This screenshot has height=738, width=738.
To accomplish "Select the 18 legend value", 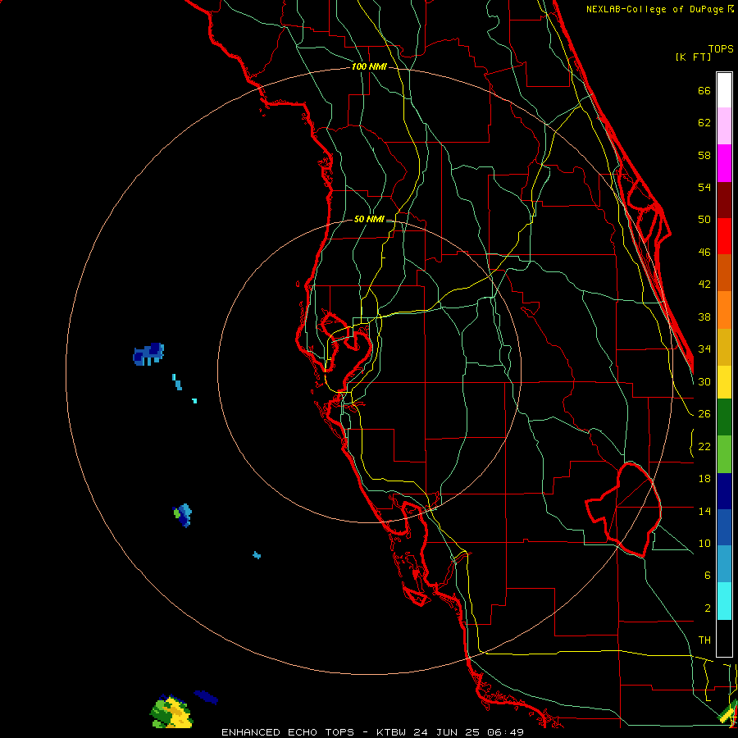I will pos(704,479).
